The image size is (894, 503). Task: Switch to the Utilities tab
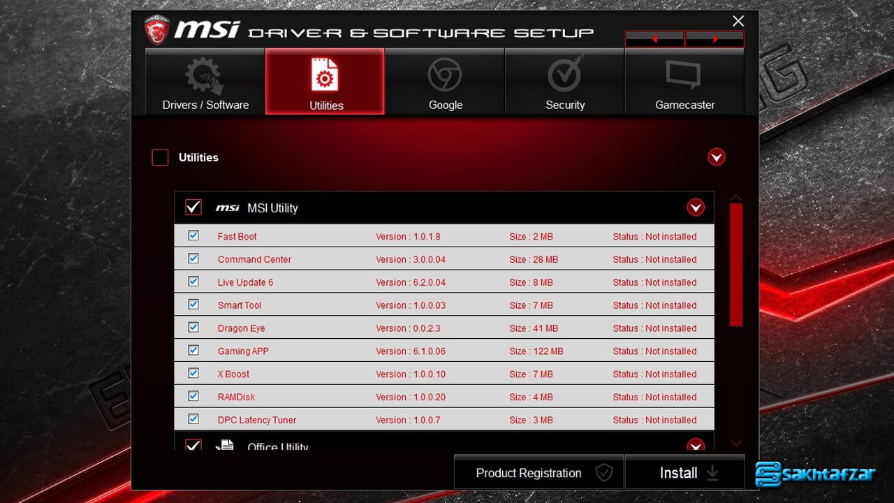[325, 82]
